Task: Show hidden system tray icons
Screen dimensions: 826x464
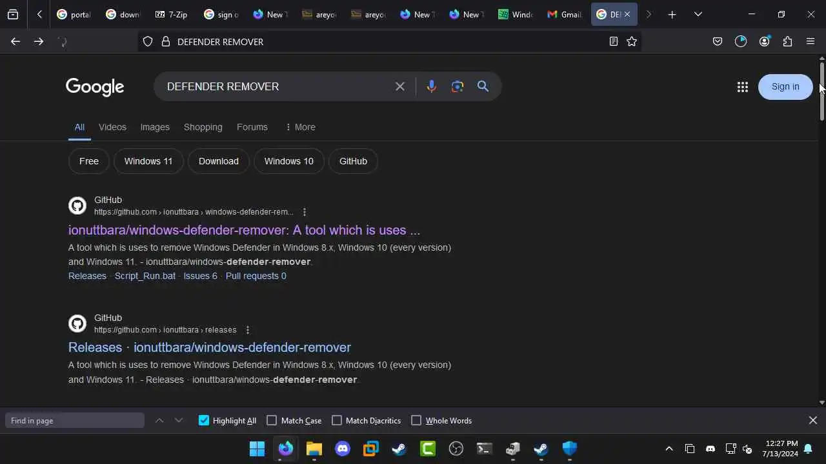Action: point(669,449)
